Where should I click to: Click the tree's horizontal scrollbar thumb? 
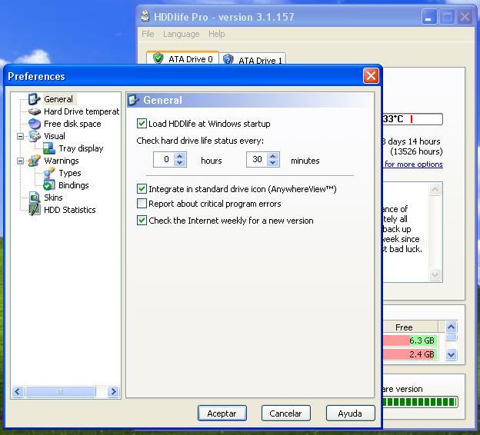tap(60, 391)
